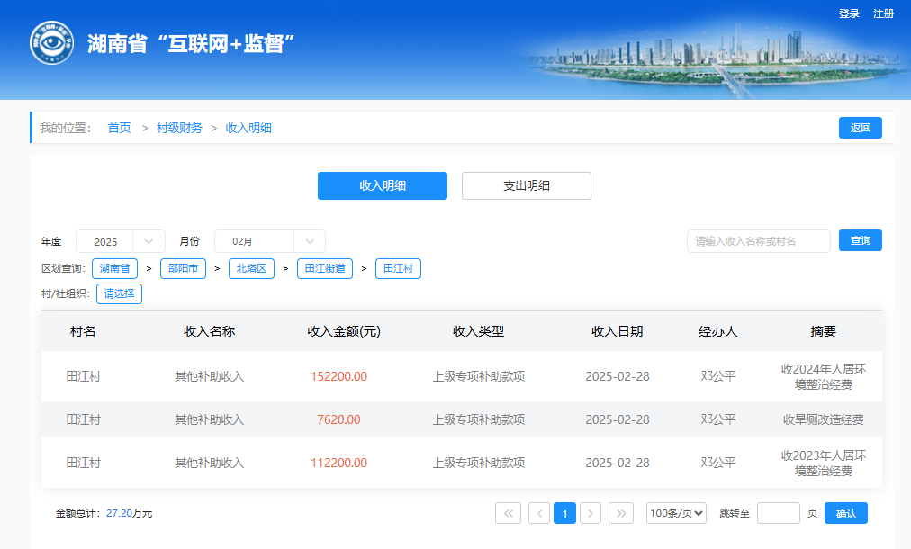
Task: Click the 请选择 village organization selector
Action: tap(119, 293)
